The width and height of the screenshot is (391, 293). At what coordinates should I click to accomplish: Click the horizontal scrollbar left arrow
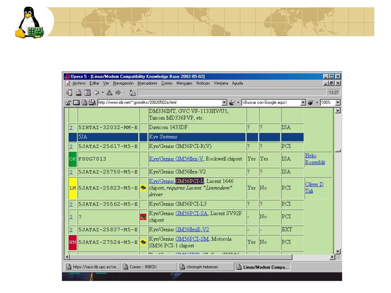pos(67,257)
